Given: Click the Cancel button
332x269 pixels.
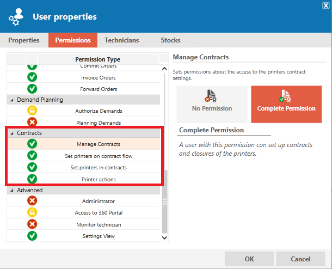Looking at the screenshot, I should coord(300,259).
